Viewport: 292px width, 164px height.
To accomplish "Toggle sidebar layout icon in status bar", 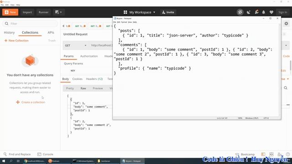I will pyautogui.click(x=263, y=154).
